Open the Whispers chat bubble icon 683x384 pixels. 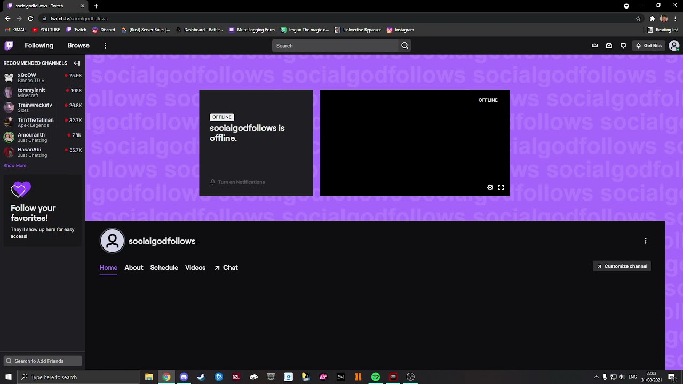pos(623,46)
